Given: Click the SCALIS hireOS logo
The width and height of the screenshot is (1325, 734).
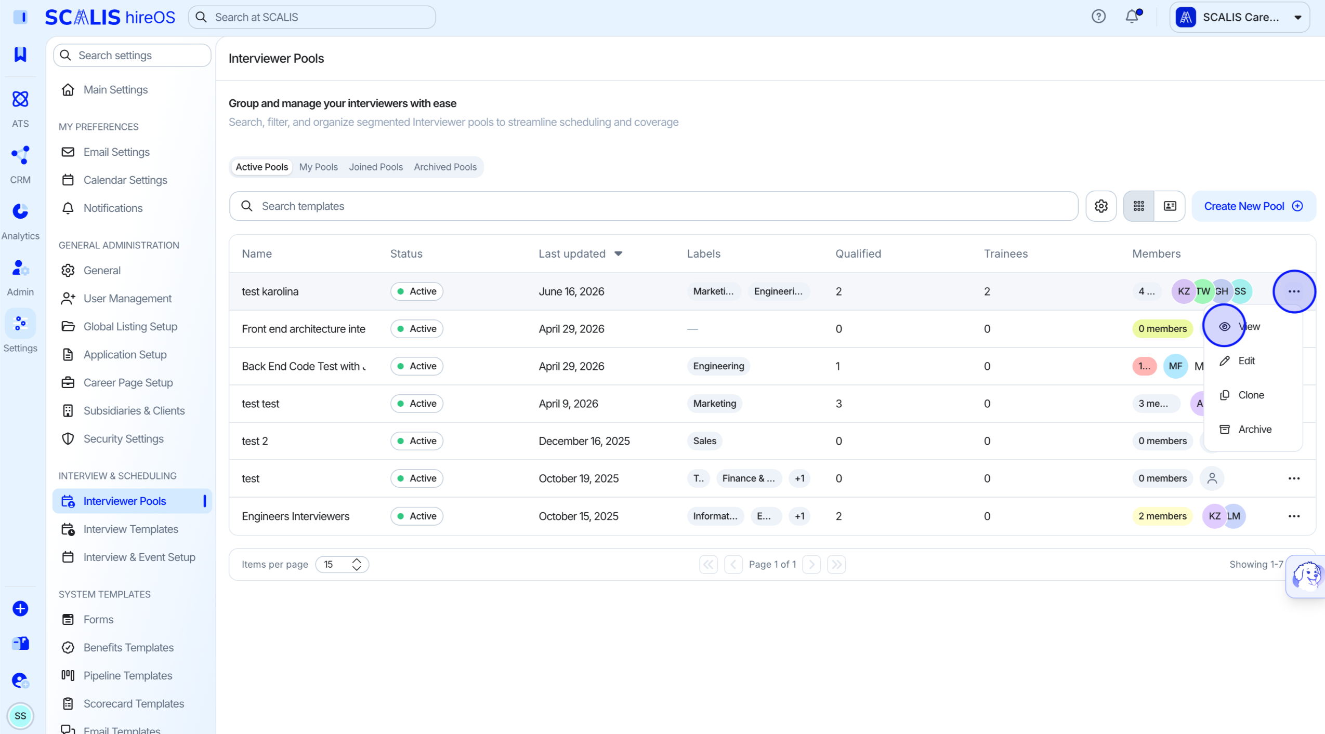Looking at the screenshot, I should tap(110, 17).
